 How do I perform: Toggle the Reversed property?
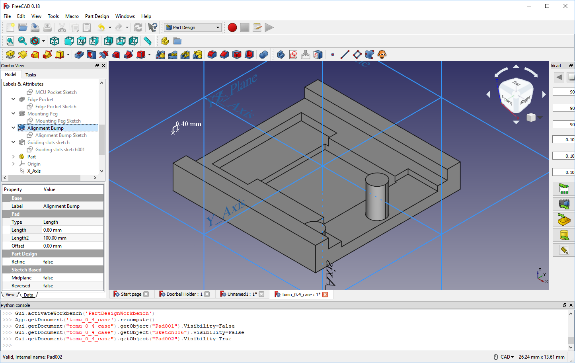click(72, 285)
